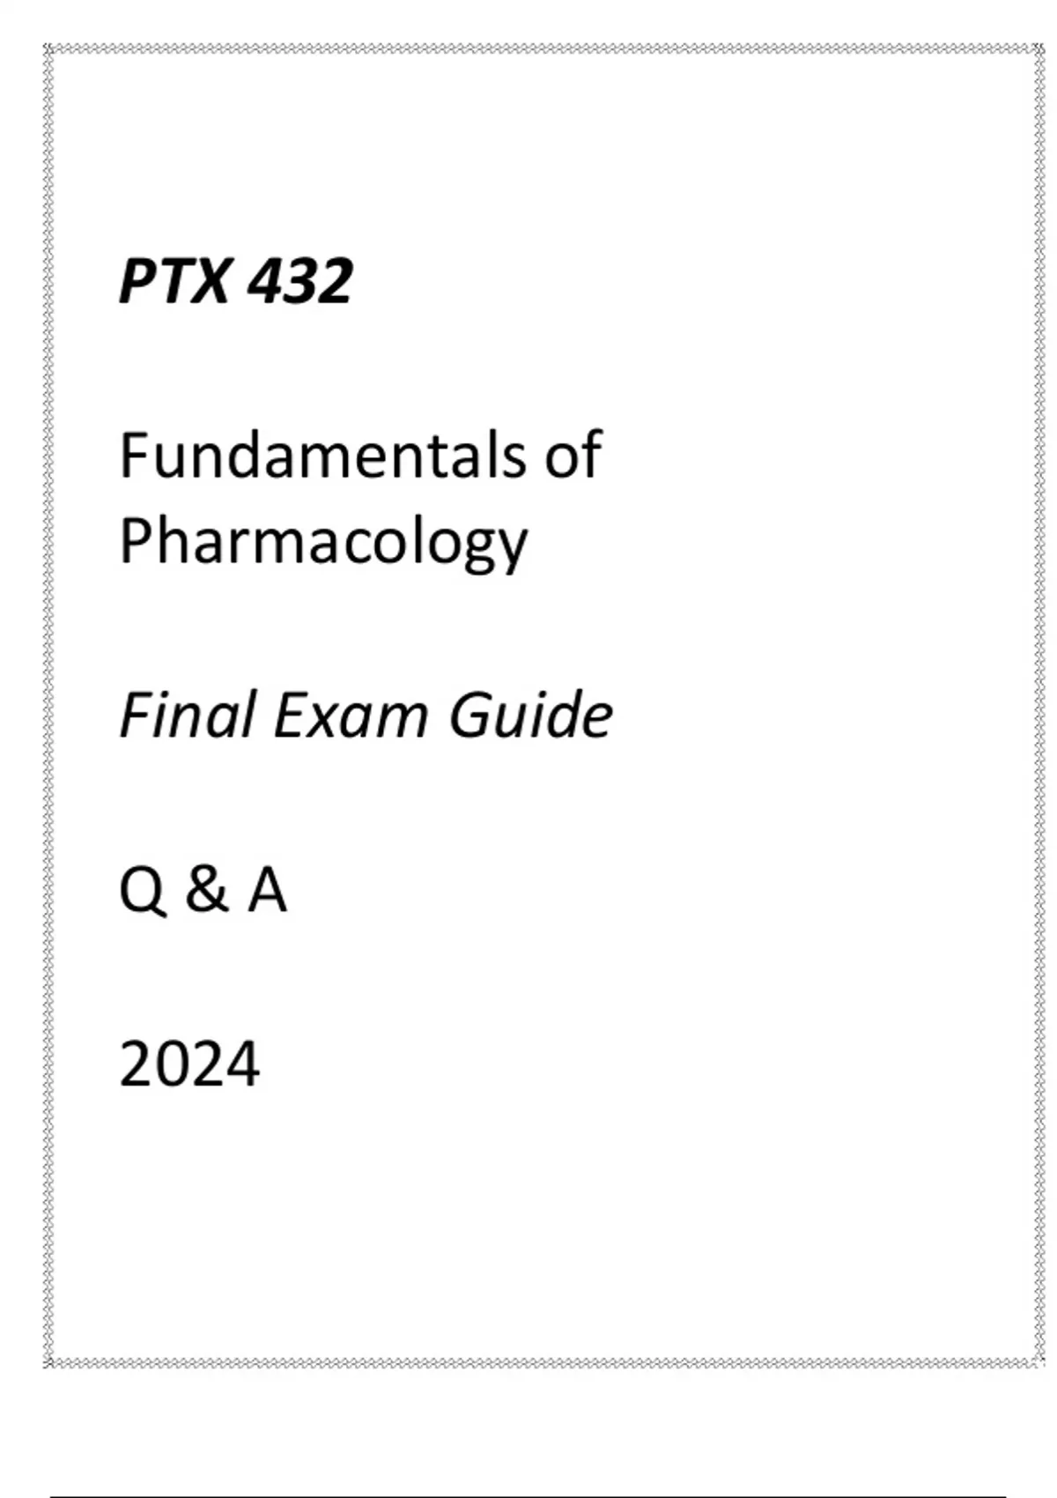Click the bottom edge of the page border
The height and width of the screenshot is (1498, 1057).
click(x=543, y=1362)
